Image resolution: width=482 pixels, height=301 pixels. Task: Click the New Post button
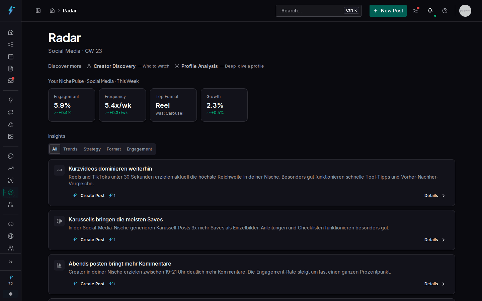coord(388,11)
